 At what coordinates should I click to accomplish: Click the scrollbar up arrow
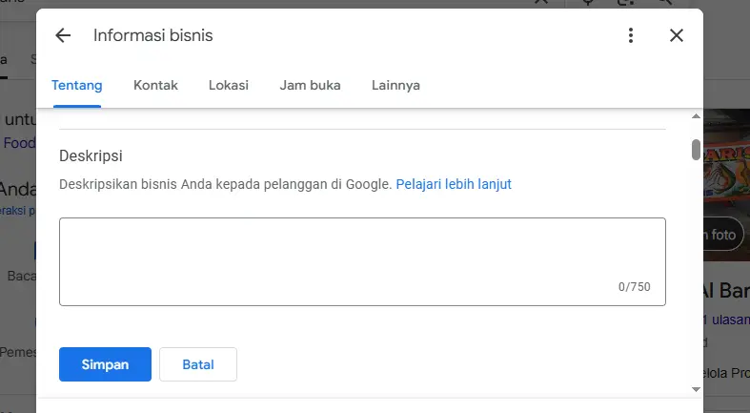coord(696,116)
